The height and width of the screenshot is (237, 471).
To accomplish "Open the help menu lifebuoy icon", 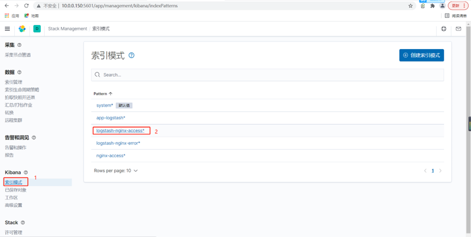I will (444, 29).
